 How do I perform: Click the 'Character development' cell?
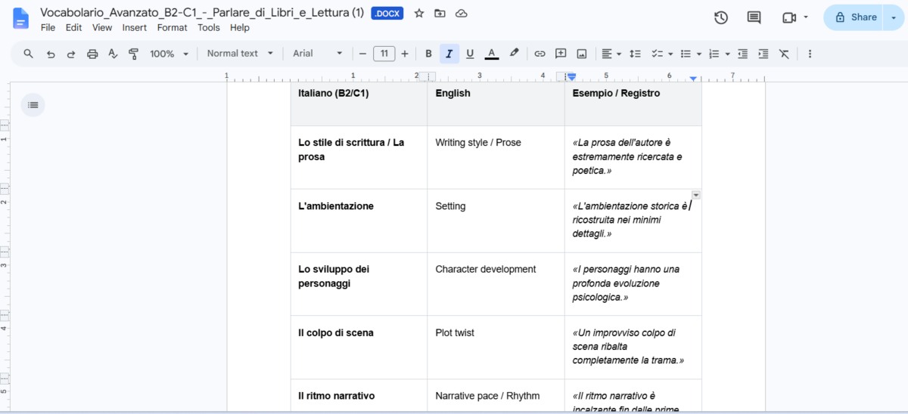[x=496, y=284]
